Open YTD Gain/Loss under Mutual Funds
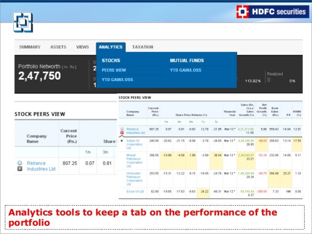Image resolution: width=312 pixels, height=234 pixels. tap(185, 70)
